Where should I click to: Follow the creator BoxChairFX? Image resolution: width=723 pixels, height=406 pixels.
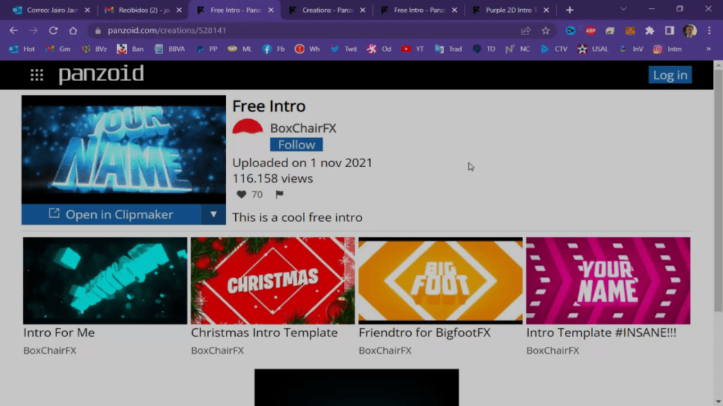(x=296, y=144)
